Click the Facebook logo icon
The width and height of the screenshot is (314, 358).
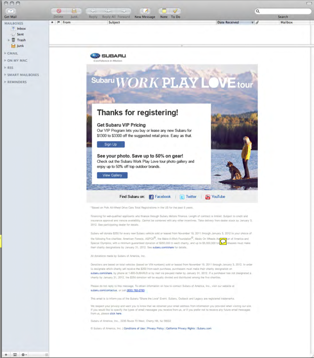(x=151, y=197)
